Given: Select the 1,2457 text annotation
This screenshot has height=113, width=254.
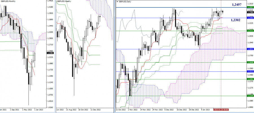Looking at the screenshot, I should [237, 5].
